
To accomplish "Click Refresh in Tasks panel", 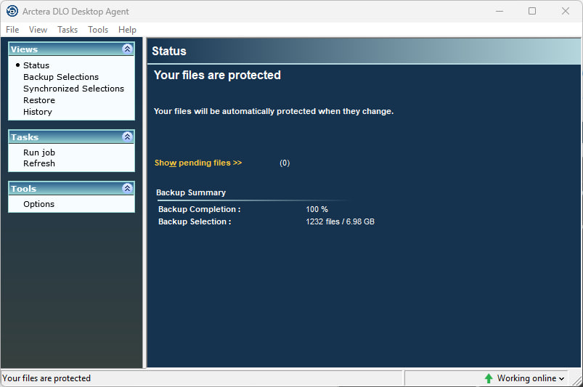I will point(39,163).
